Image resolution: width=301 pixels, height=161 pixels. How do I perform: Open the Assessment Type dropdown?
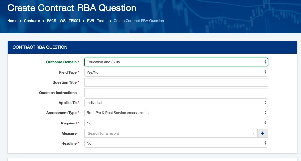176,113
